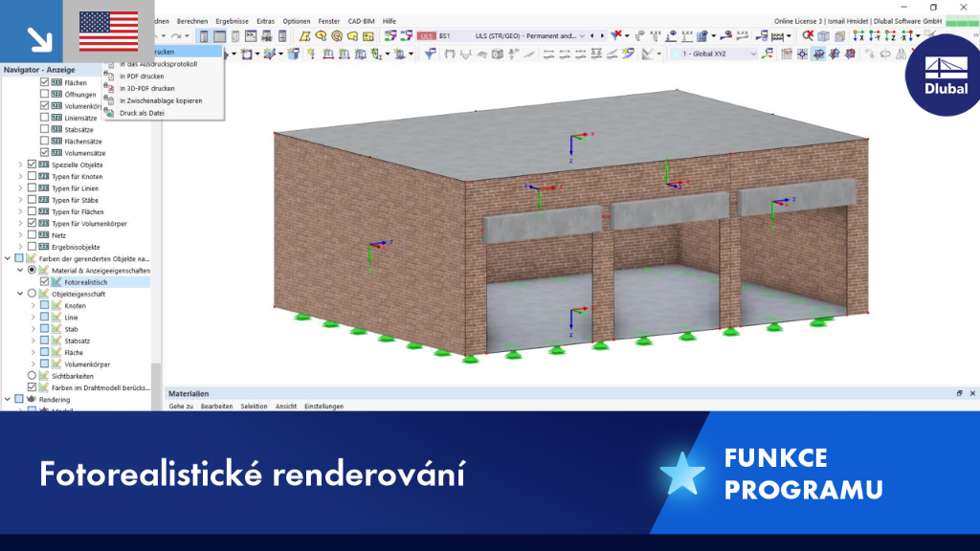This screenshot has width=980, height=551.
Task: Open the Ergebnisse menu
Action: tap(232, 21)
